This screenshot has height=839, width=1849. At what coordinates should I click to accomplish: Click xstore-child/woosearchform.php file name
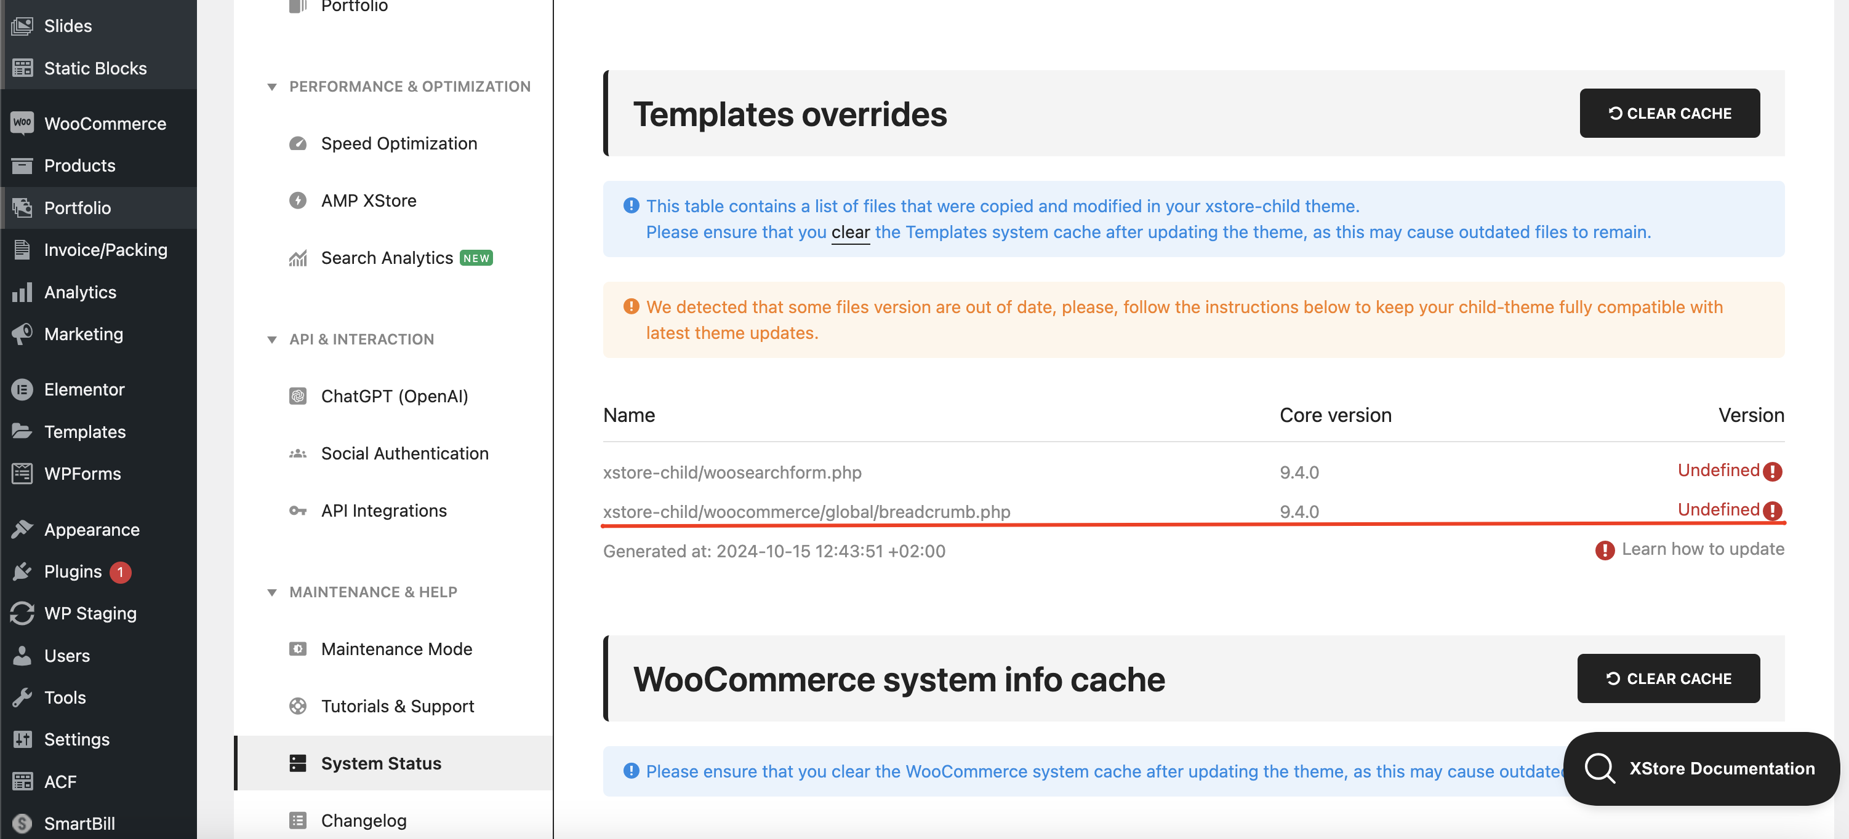732,472
